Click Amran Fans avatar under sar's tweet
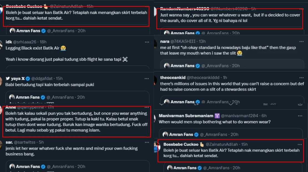The width and height of the screenshot is (308, 172). coord(12,166)
